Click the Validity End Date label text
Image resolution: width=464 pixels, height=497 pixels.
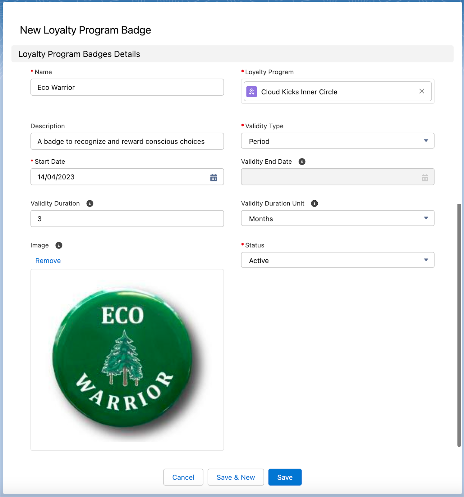tap(266, 162)
